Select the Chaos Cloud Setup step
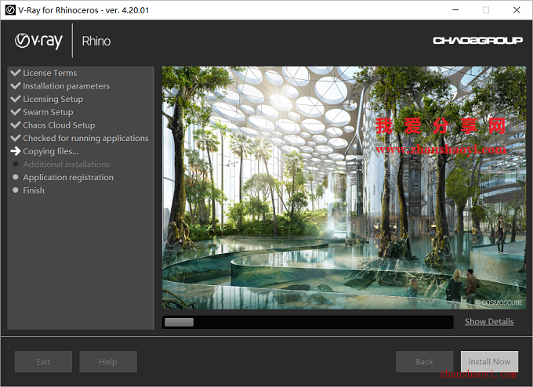This screenshot has height=387, width=533. 59,125
